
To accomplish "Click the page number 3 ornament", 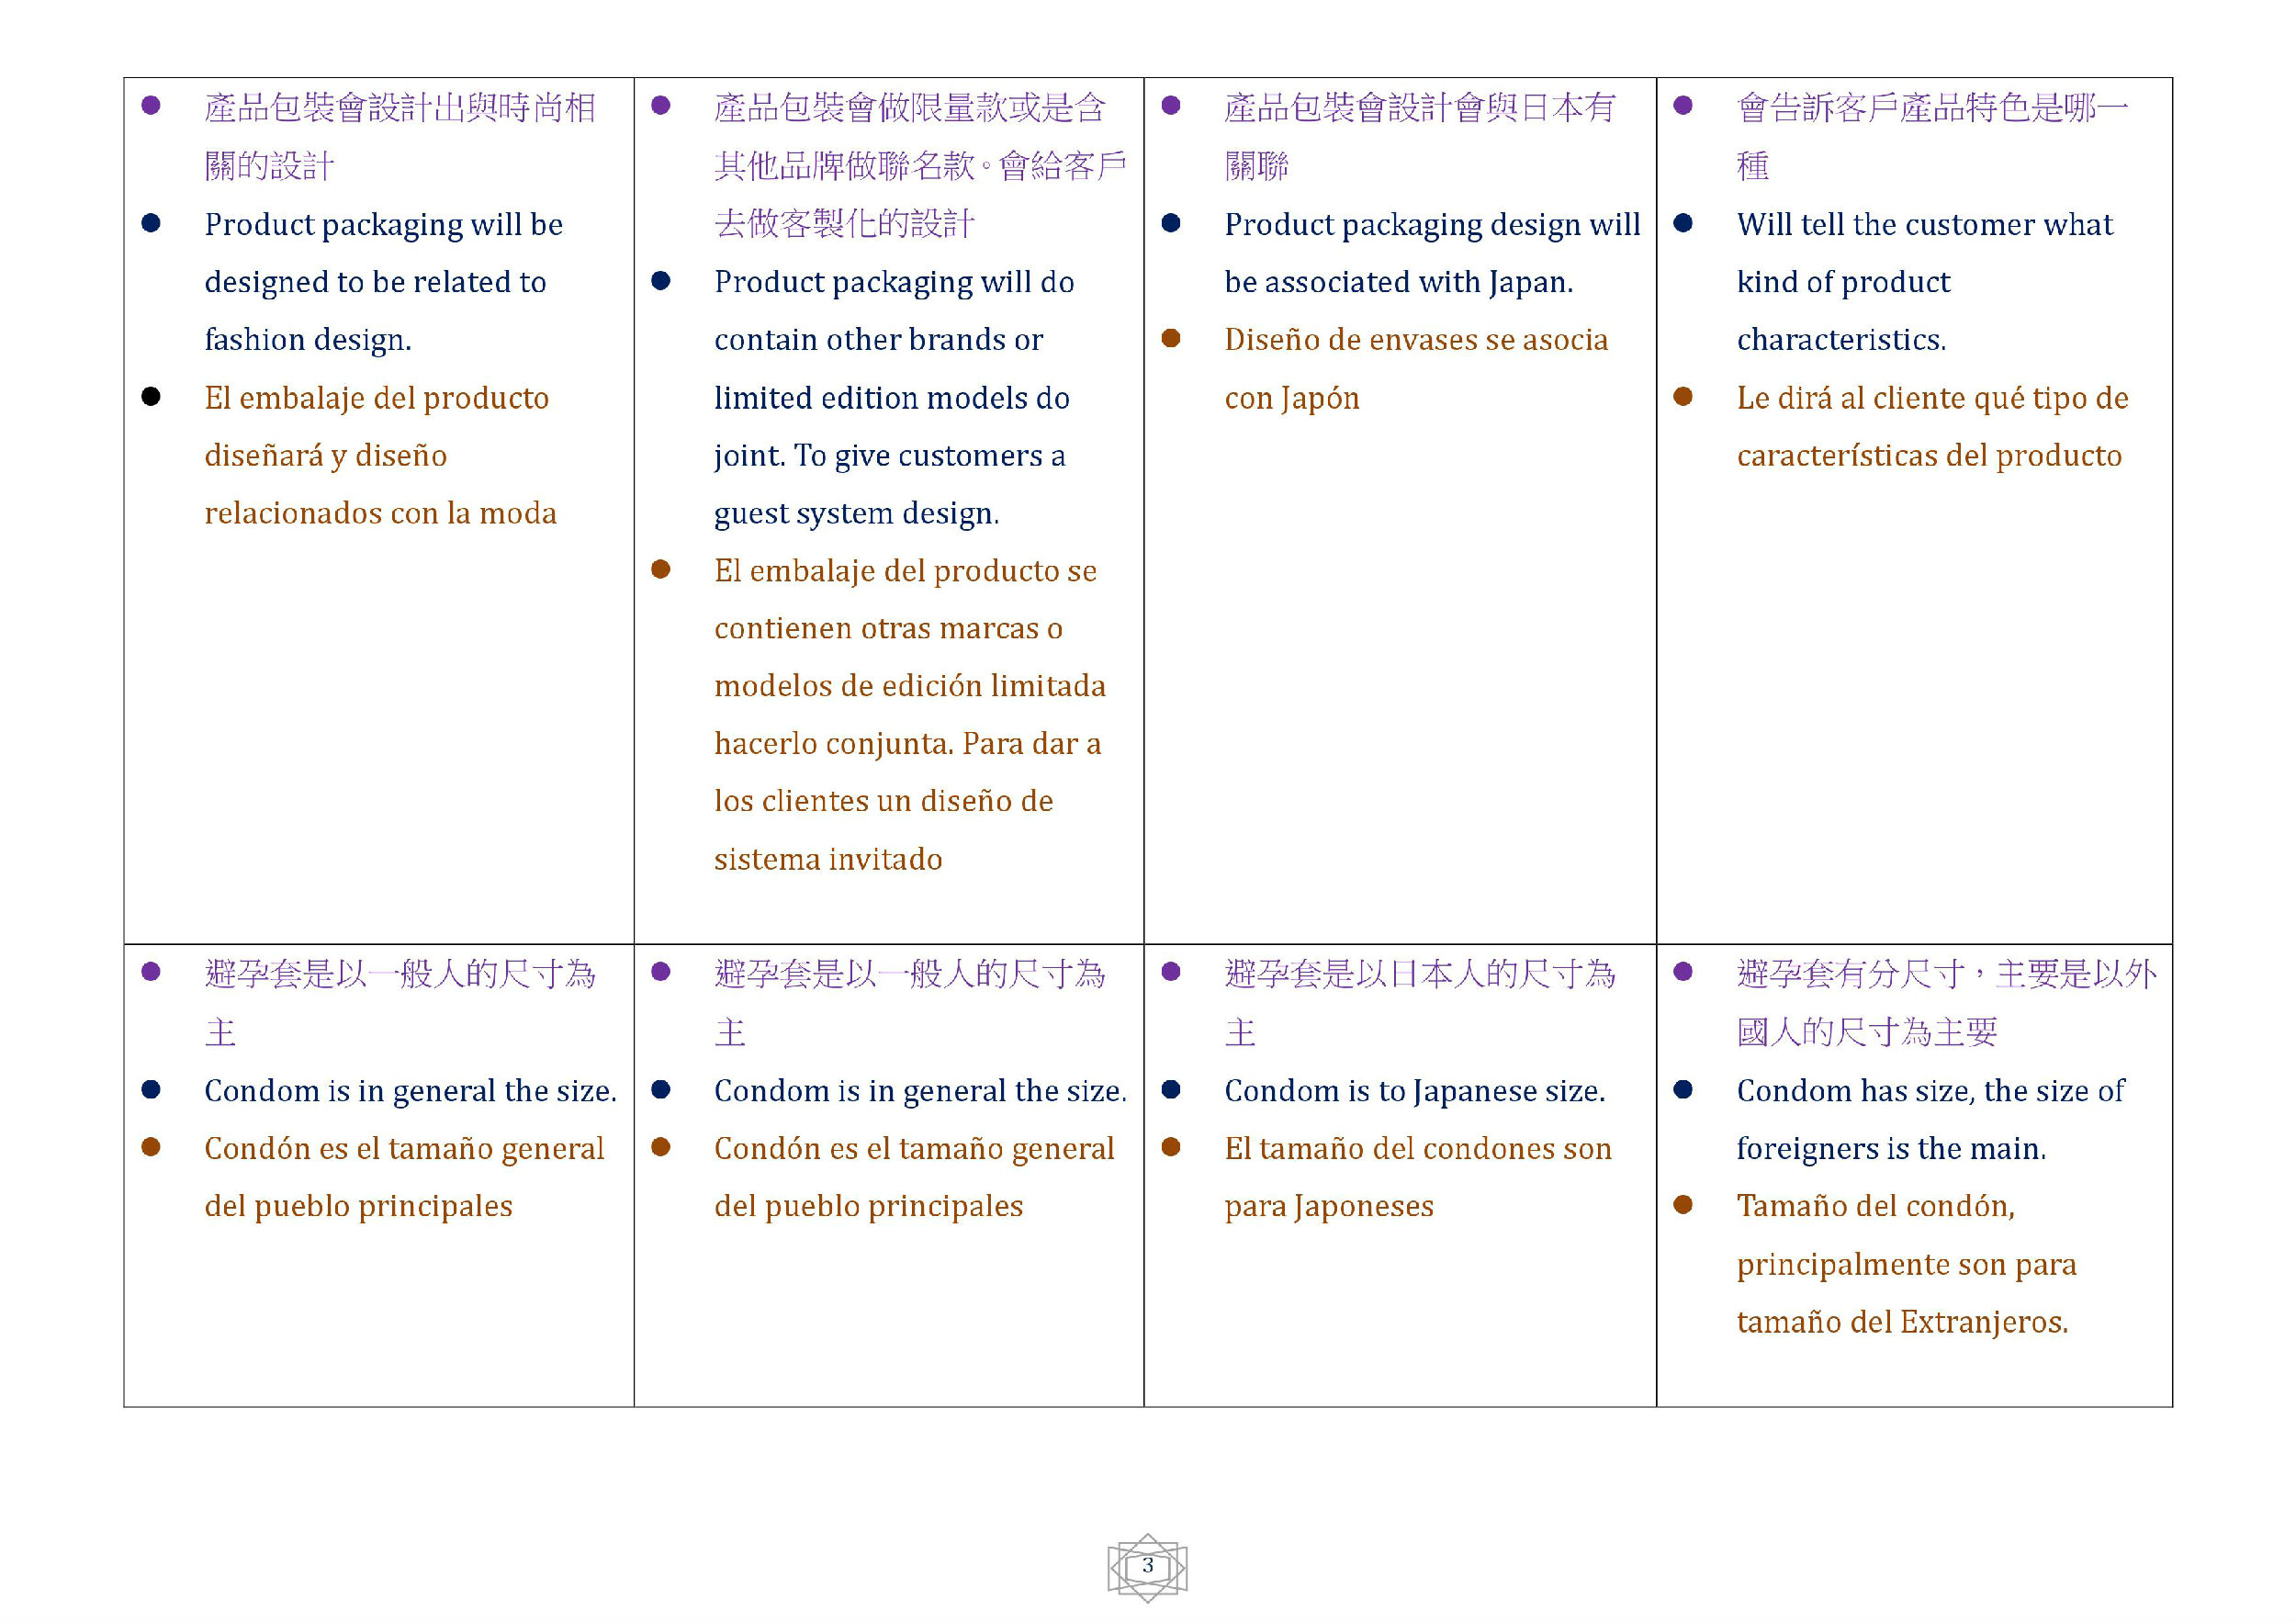I will point(1147,1566).
